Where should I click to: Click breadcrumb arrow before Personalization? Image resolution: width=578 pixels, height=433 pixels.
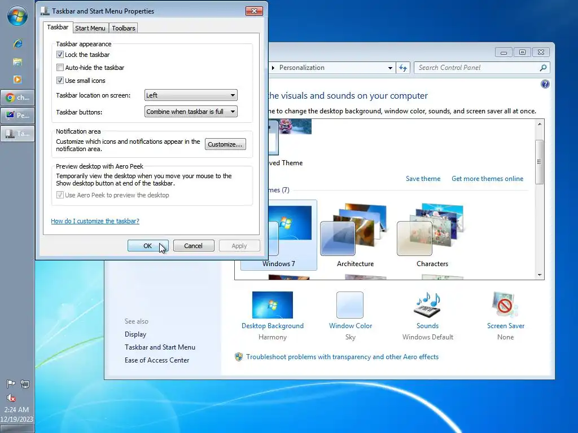[273, 68]
